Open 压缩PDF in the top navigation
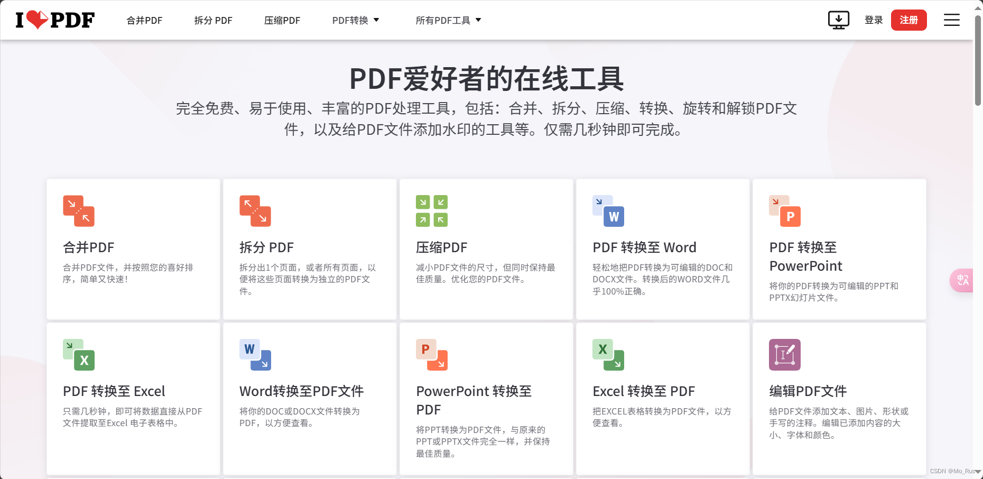Viewport: 983px width, 479px height. (x=282, y=20)
